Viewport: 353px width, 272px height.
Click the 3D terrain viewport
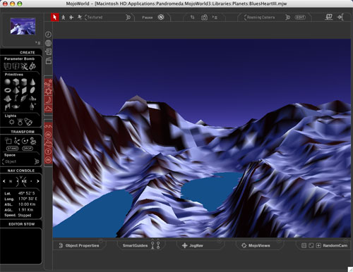[202, 138]
